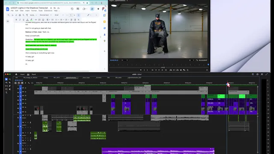The height and width of the screenshot is (154, 274).
Task: Select the Razor tool
Action: (9, 83)
